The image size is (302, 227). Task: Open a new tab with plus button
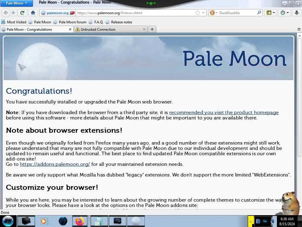pos(152,29)
